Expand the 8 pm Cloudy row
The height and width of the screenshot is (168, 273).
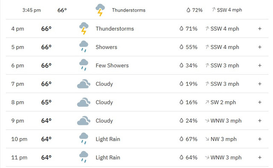(x=260, y=102)
